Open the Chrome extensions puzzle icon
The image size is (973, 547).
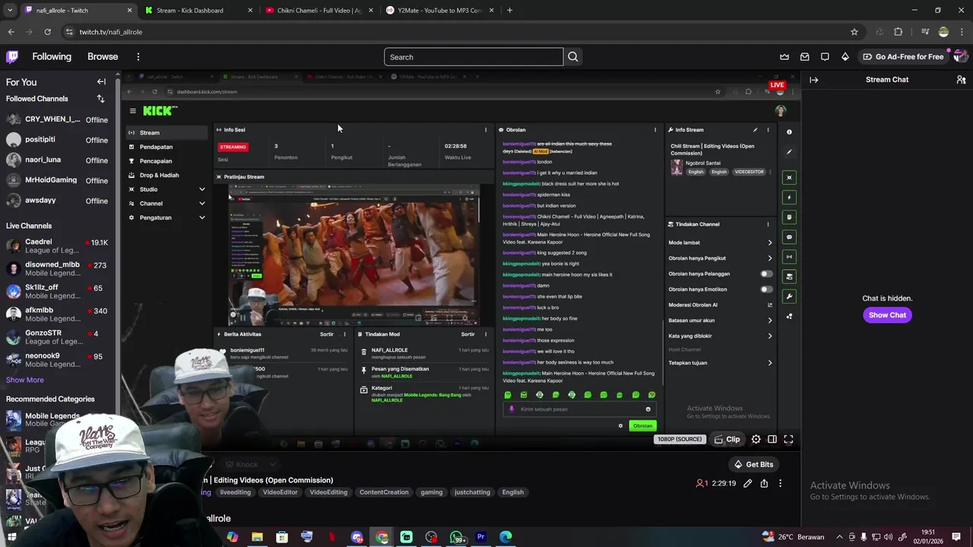[x=899, y=32]
